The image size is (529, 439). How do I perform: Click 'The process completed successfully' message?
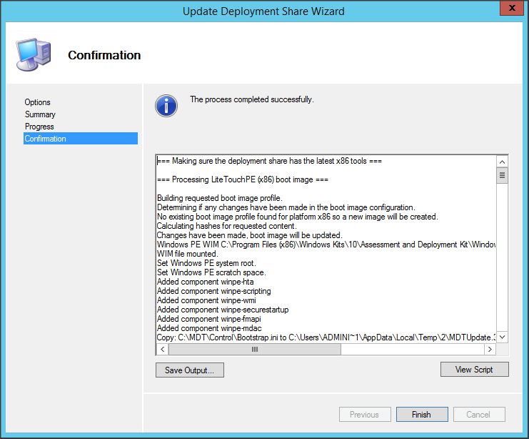click(251, 99)
